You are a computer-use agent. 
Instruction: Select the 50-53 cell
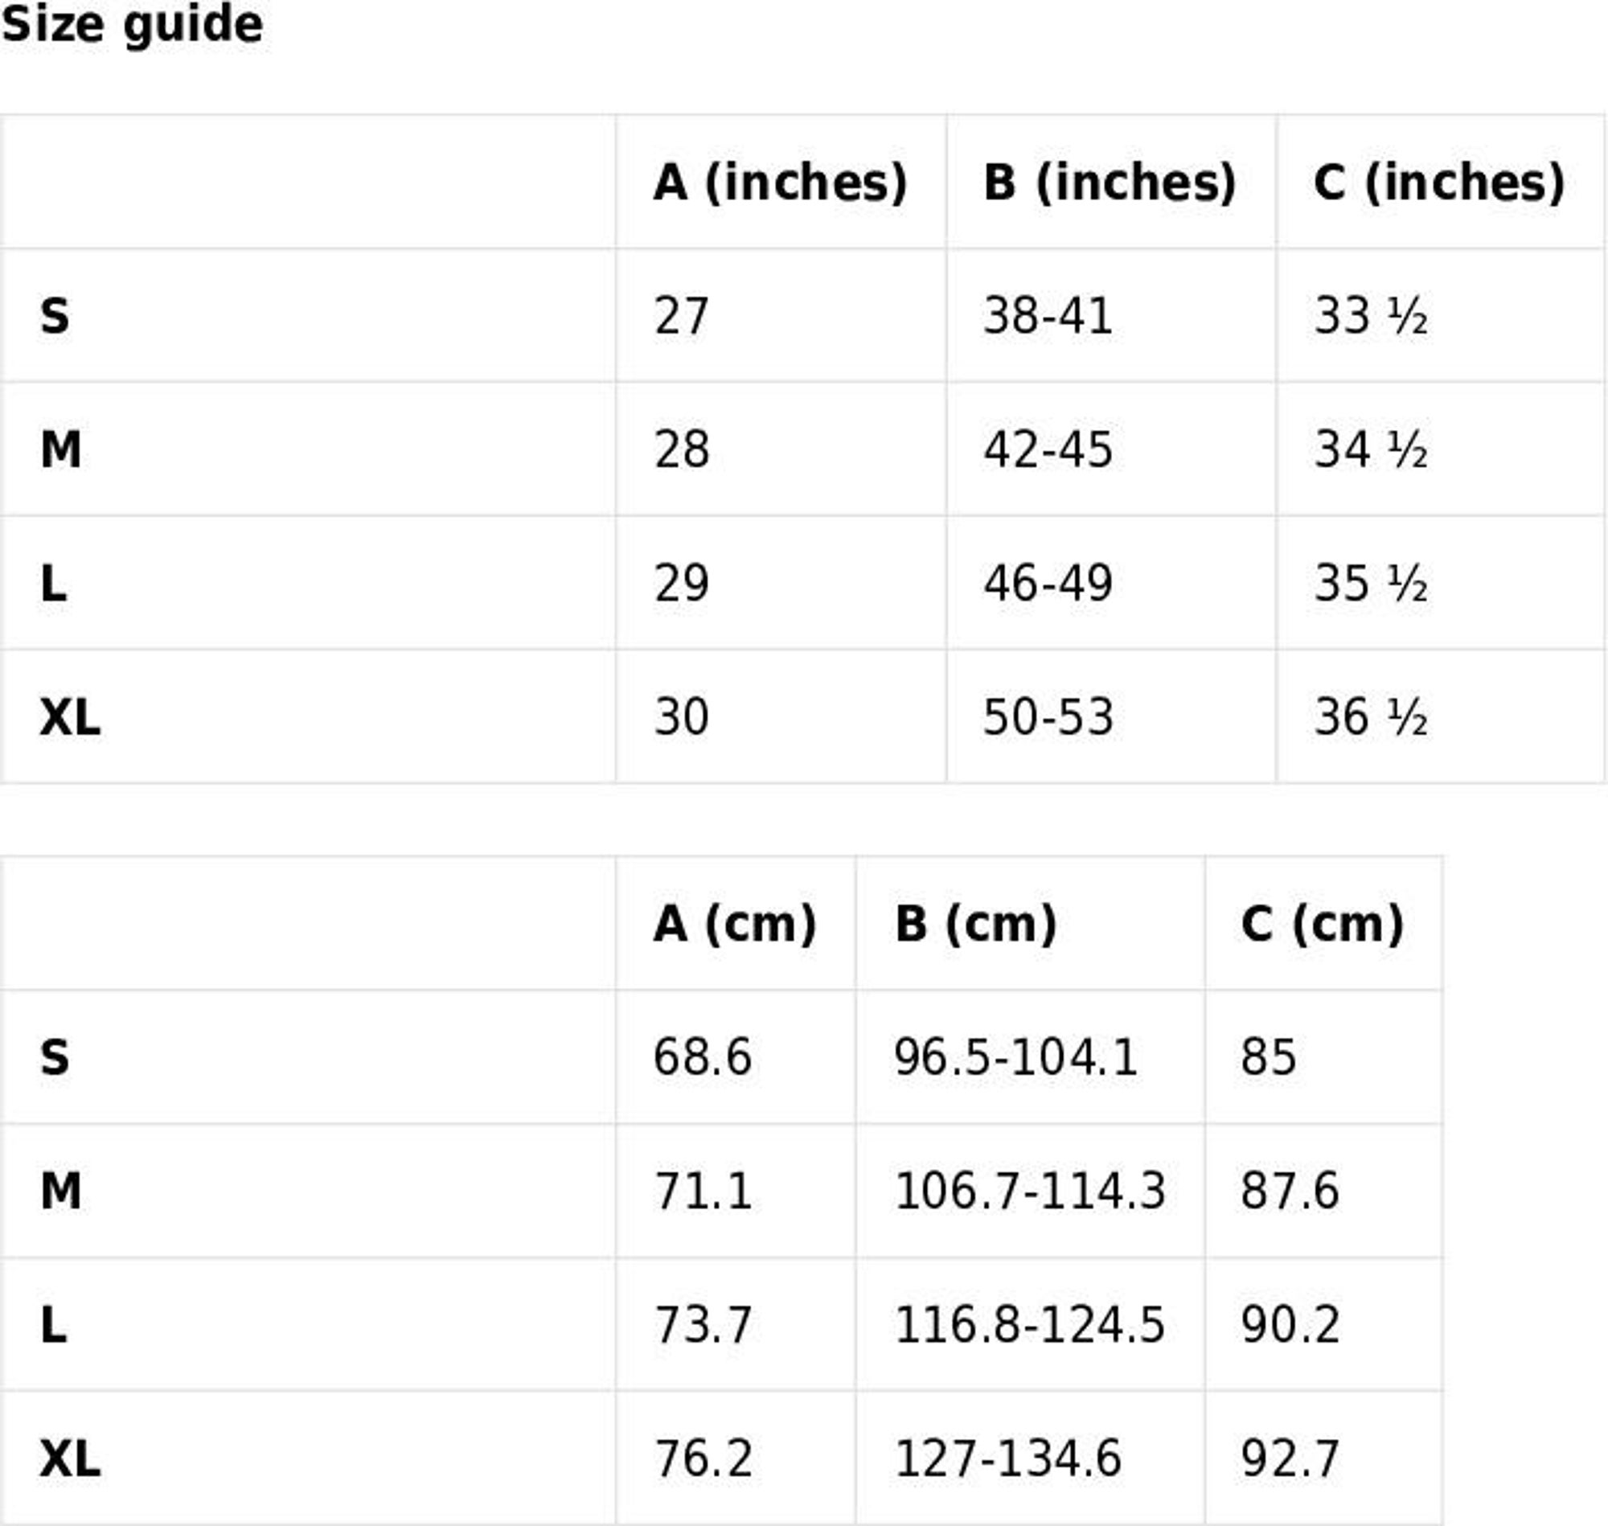click(1048, 717)
